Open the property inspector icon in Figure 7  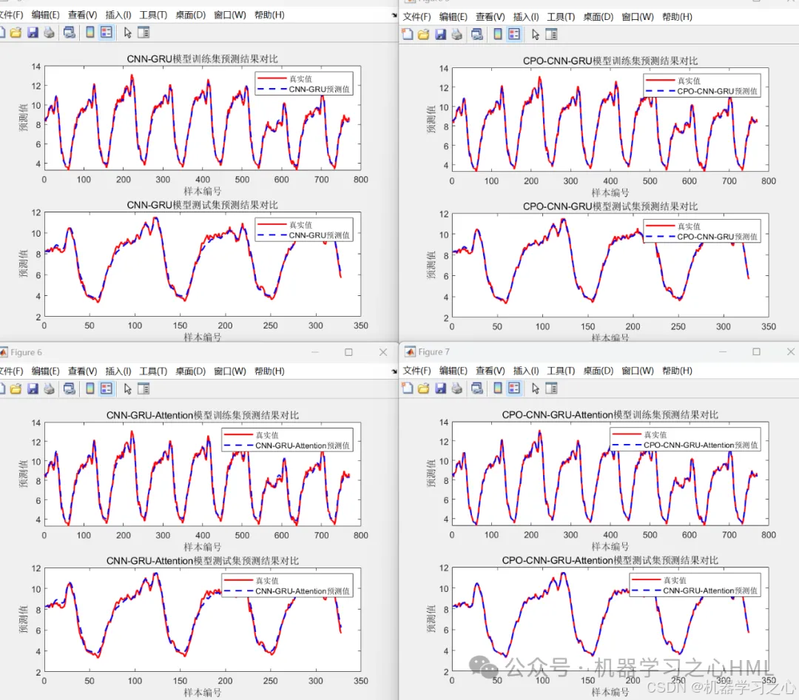coord(551,388)
